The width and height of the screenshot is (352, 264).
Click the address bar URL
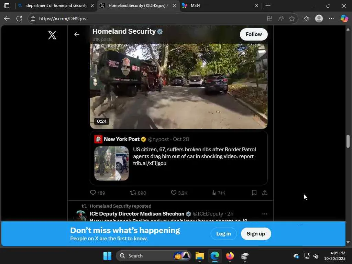[63, 19]
